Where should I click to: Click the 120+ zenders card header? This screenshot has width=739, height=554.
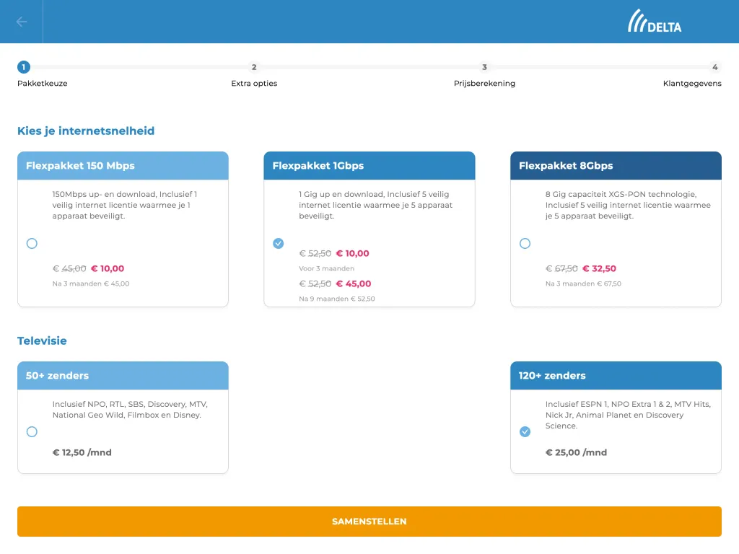(x=616, y=375)
